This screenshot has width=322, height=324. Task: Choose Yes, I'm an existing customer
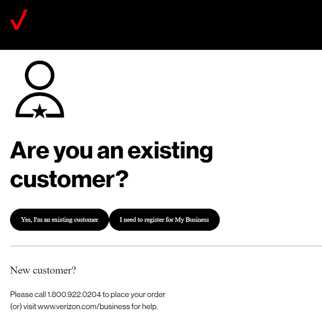[60, 219]
